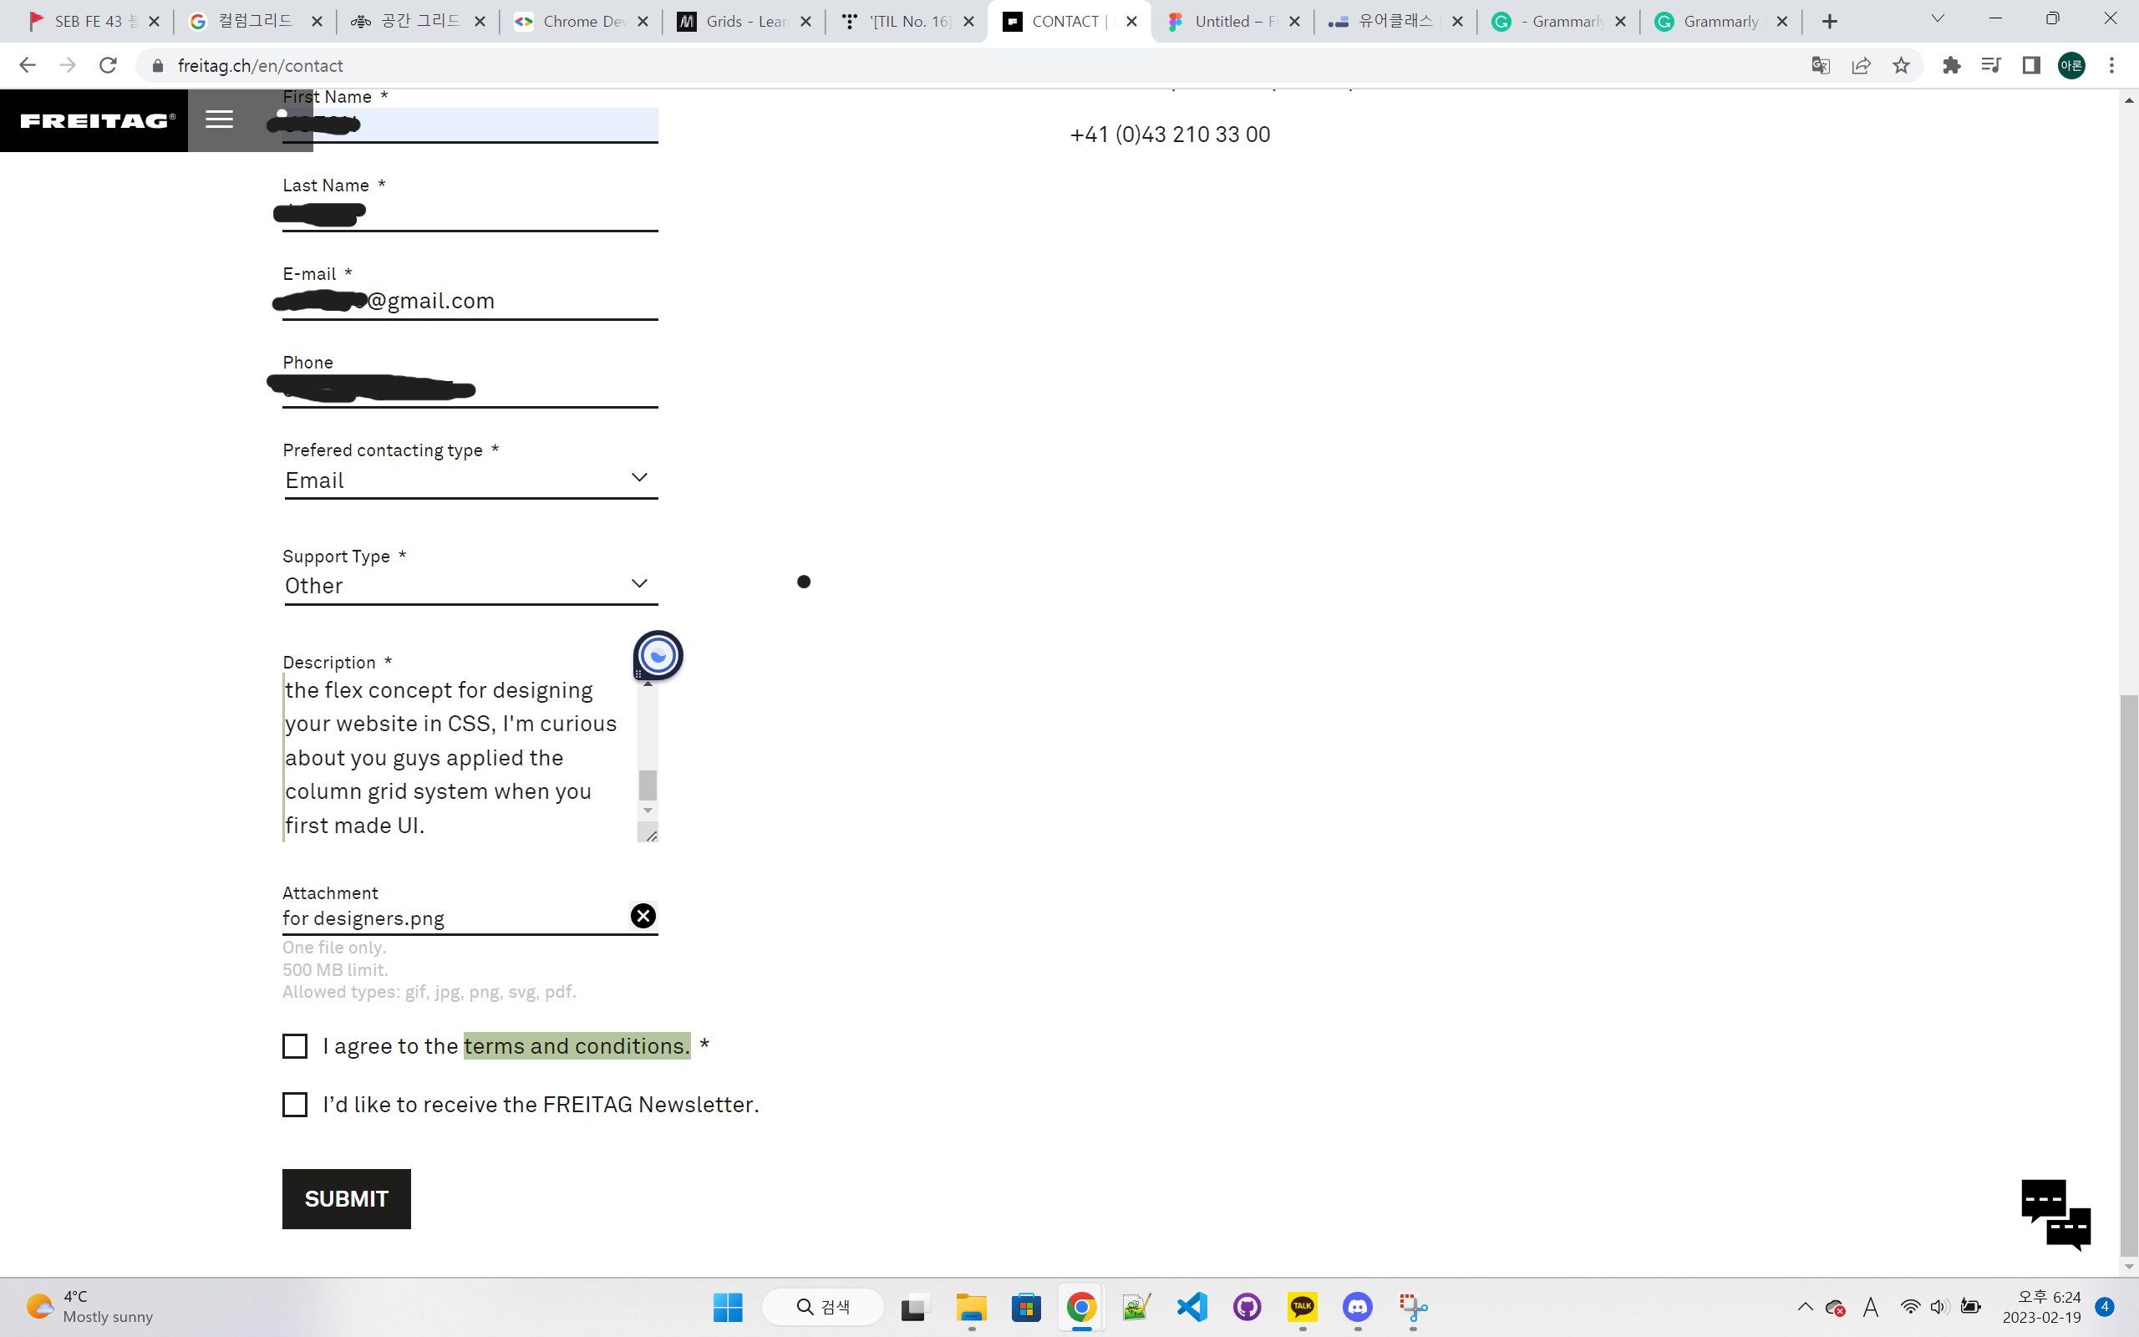Image resolution: width=2139 pixels, height=1337 pixels.
Task: Tick the FREITAG Newsletter checkbox
Action: point(294,1105)
